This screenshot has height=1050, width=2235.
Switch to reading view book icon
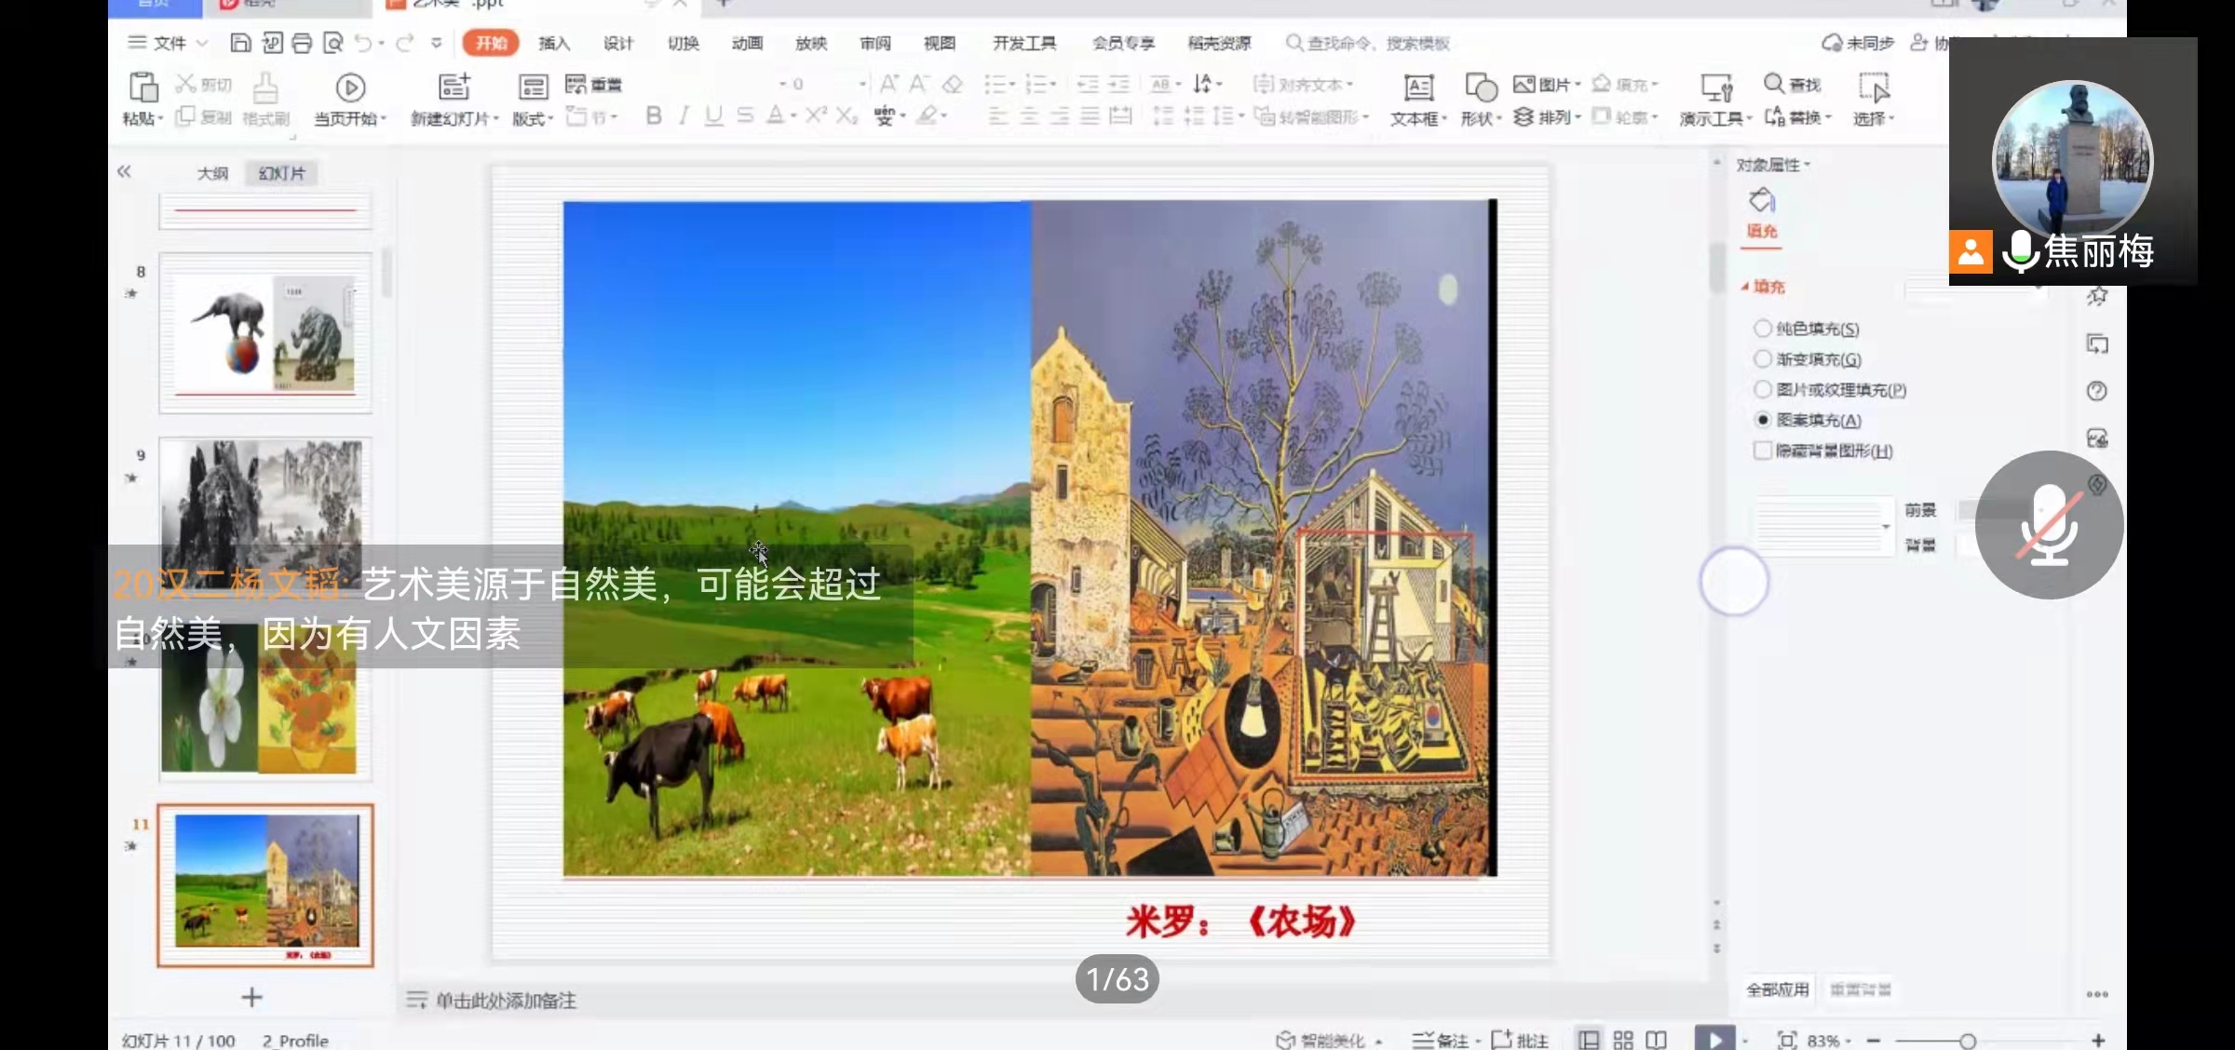[1656, 1040]
